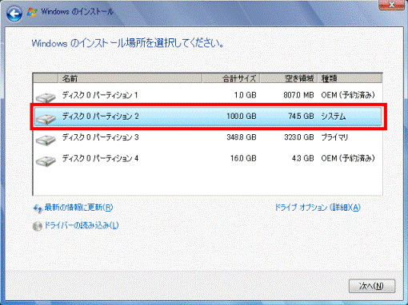Select row ディスク 0 パーティション 3
The width and height of the screenshot is (408, 305).
[207, 137]
